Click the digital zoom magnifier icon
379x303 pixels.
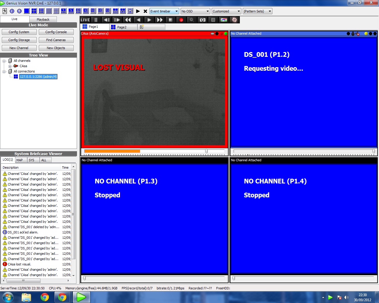(192, 20)
